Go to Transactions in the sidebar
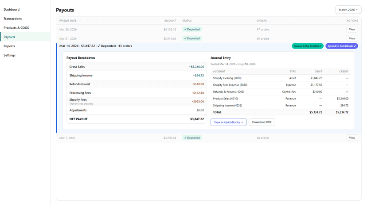The width and height of the screenshot is (367, 206). tap(13, 19)
